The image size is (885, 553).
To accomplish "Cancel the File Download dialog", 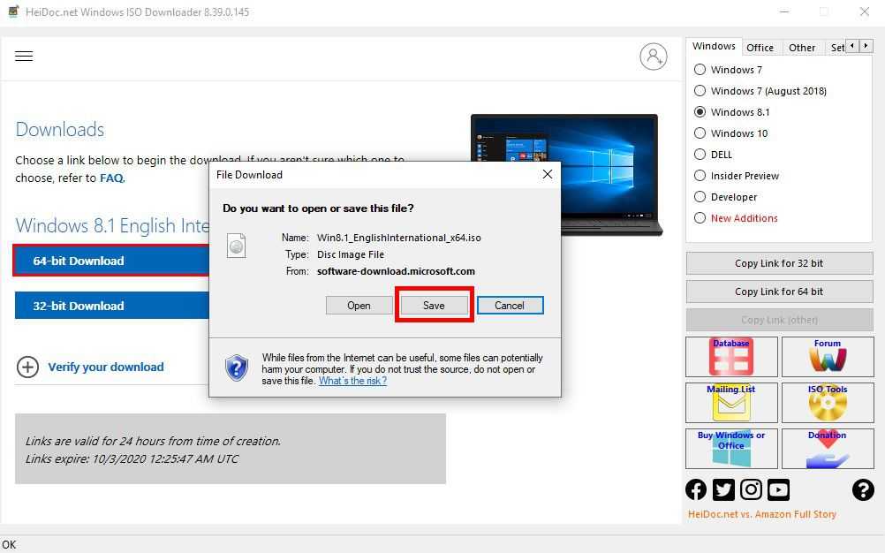I will (x=510, y=304).
